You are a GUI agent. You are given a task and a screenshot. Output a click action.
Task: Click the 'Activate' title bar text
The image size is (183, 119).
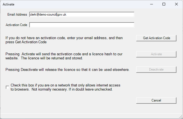click(x=8, y=4)
